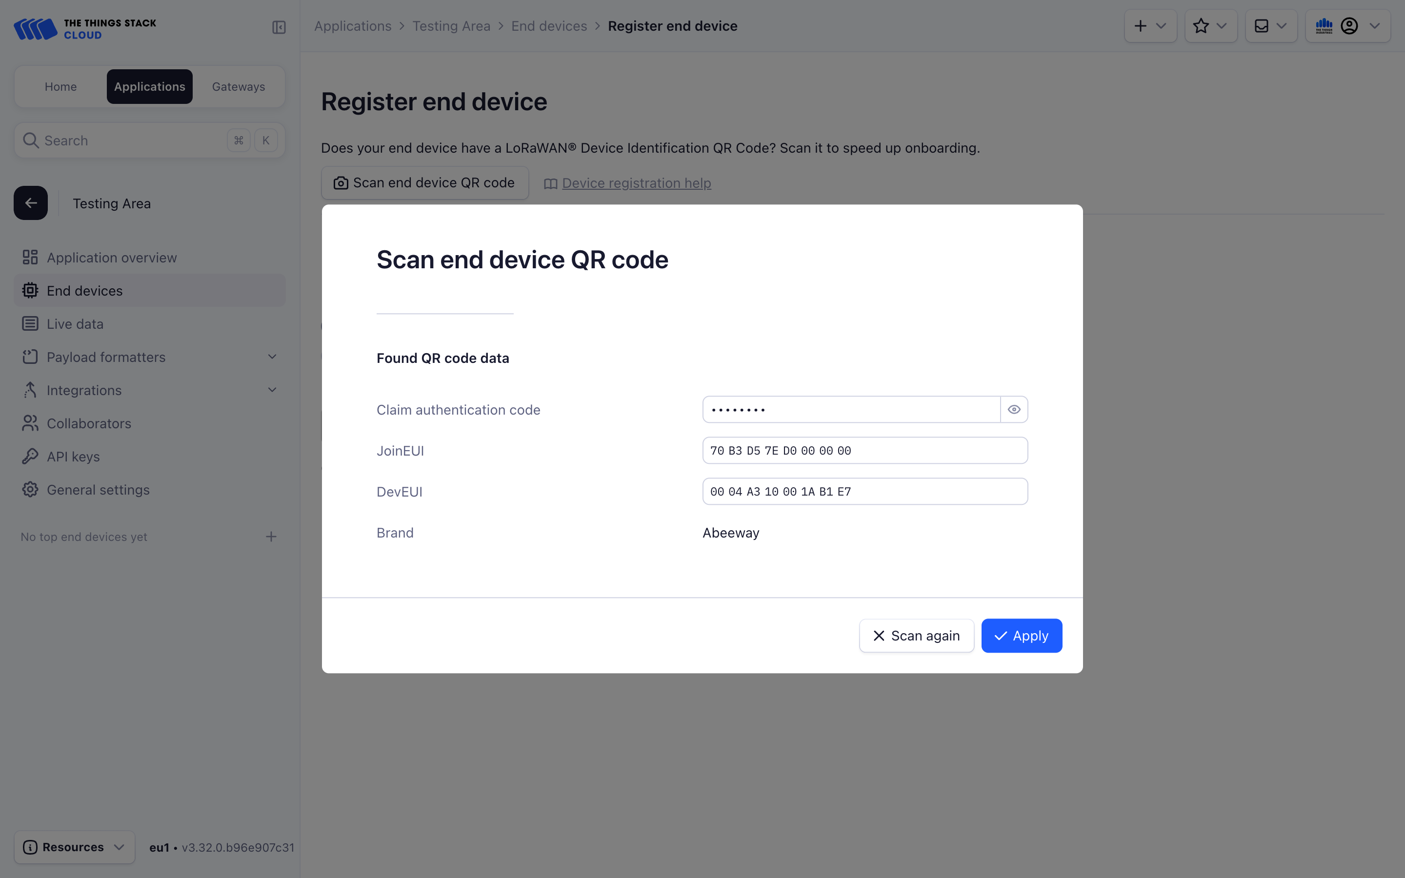Click the Home navigation icon
The image size is (1405, 878).
click(60, 86)
